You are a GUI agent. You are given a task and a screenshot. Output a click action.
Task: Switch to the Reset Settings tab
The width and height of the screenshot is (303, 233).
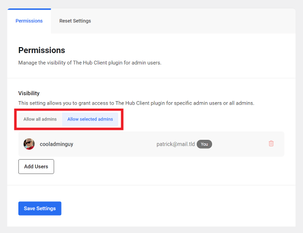(x=75, y=21)
